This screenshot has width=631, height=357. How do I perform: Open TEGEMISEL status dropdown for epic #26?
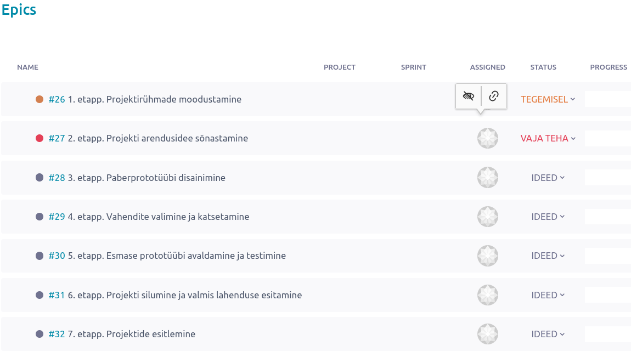click(x=548, y=99)
